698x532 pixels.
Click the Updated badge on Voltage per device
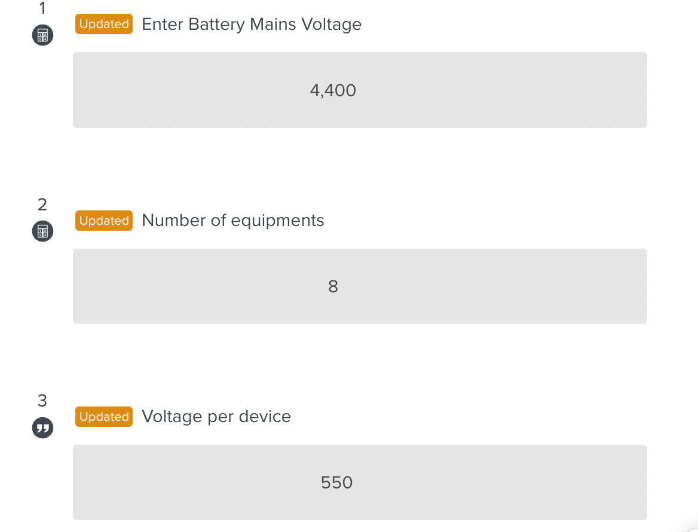(x=103, y=417)
